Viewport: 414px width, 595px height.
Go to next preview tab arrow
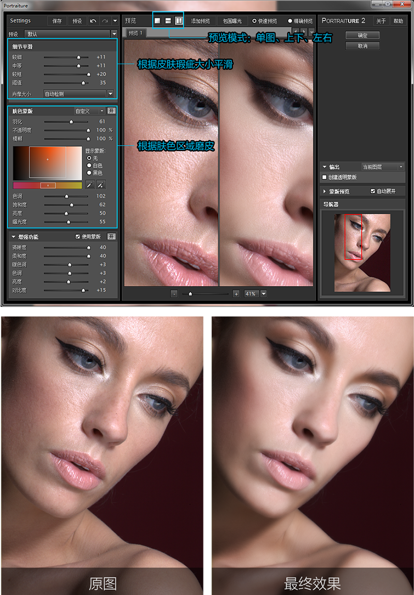[x=303, y=31]
